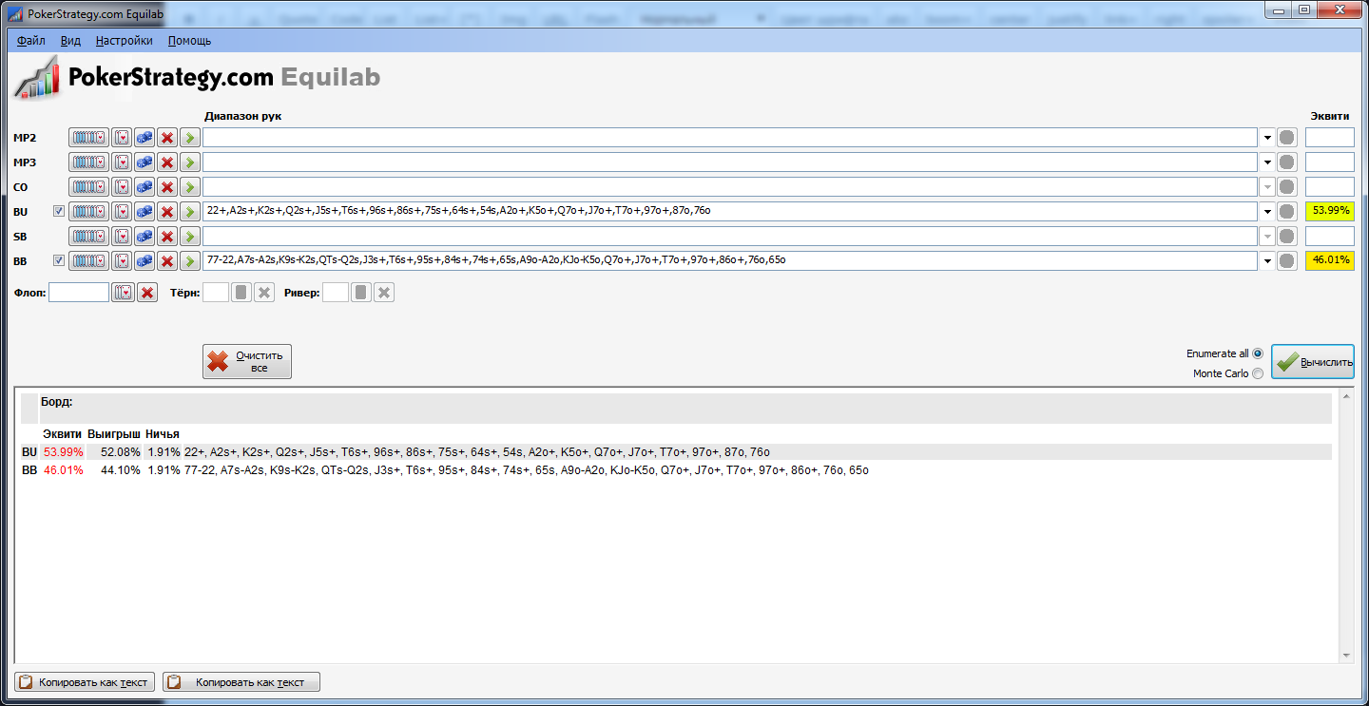This screenshot has width=1369, height=706.
Task: Open hand range selector for MP3
Action: tap(88, 162)
